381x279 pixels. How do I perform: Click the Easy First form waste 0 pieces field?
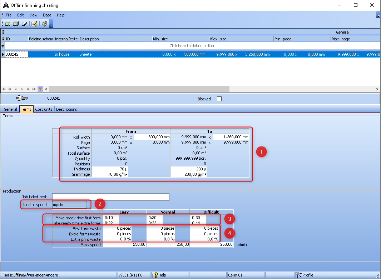point(117,229)
